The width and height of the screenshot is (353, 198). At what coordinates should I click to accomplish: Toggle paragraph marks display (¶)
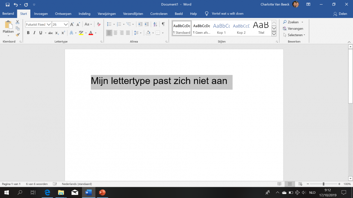(x=163, y=24)
